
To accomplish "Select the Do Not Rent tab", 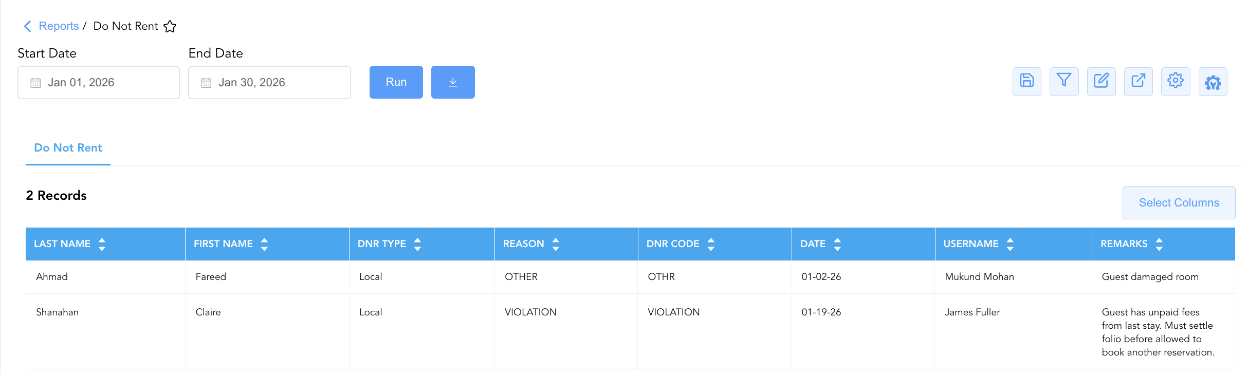I will (x=68, y=148).
